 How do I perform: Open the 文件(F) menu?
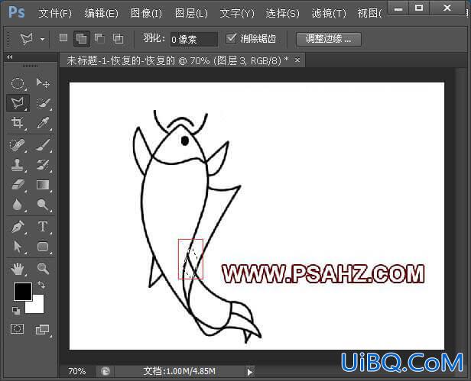pyautogui.click(x=55, y=13)
